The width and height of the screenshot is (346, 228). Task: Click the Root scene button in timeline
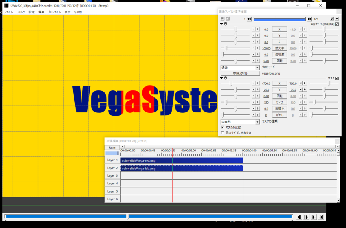(112, 148)
